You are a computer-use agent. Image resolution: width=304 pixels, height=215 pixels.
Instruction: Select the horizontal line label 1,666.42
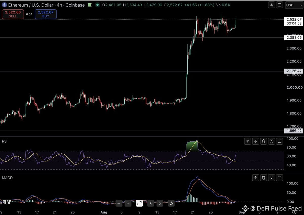click(x=294, y=131)
